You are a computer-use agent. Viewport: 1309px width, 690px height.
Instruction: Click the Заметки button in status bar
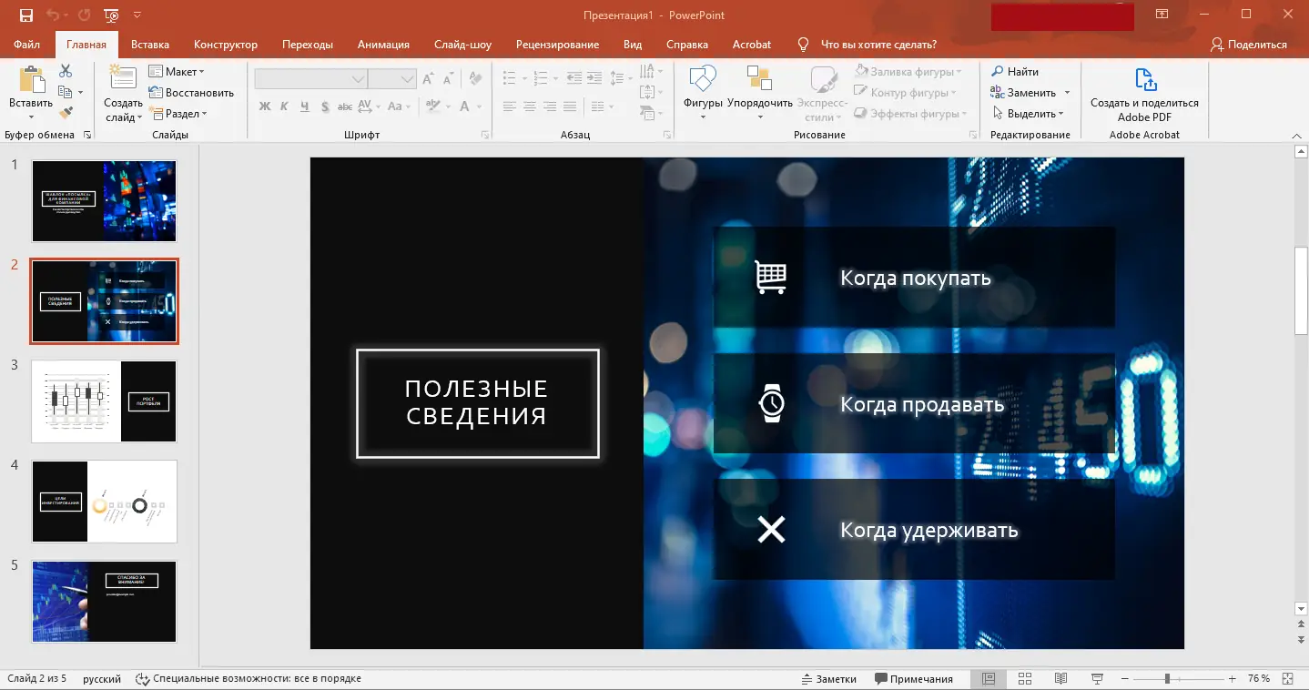coord(828,678)
